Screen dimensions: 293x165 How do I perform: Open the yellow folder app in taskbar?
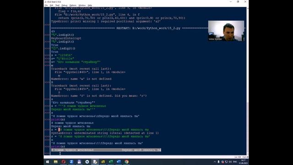(103, 162)
